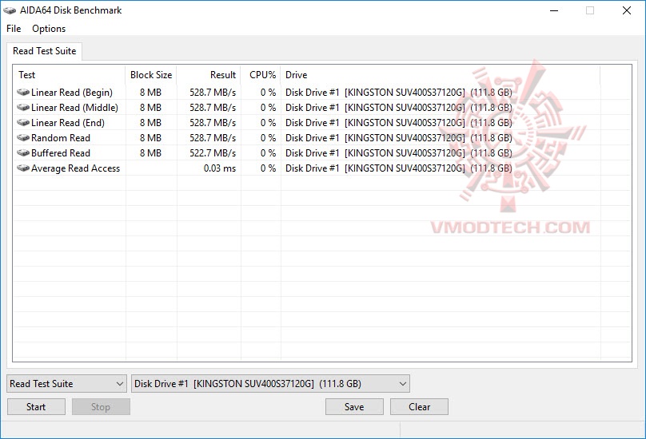Image resolution: width=646 pixels, height=439 pixels.
Task: Click the Drive column header
Action: tap(441, 75)
